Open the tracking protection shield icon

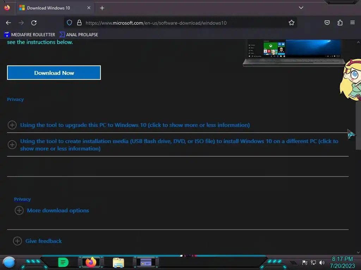69,23
